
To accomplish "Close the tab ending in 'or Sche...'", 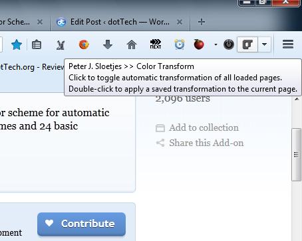I will click(x=40, y=22).
